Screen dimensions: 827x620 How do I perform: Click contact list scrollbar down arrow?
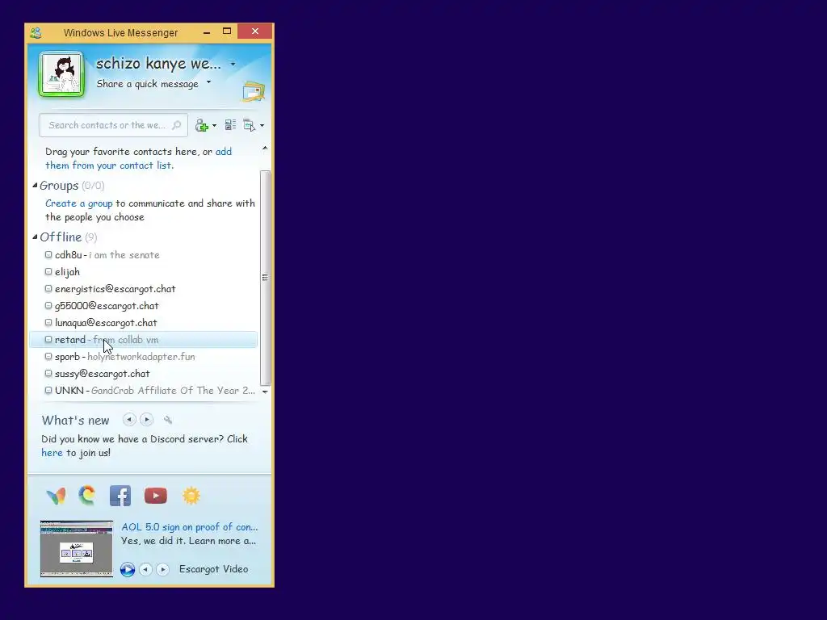coord(265,392)
